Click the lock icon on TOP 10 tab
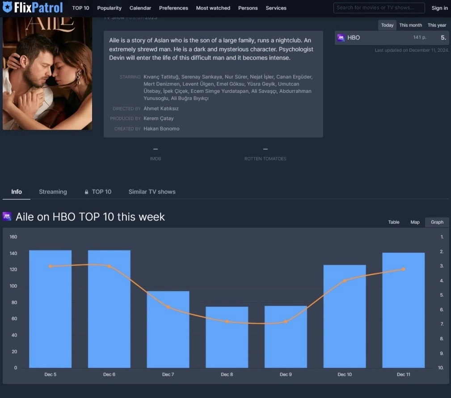The width and height of the screenshot is (451, 398). (x=87, y=192)
